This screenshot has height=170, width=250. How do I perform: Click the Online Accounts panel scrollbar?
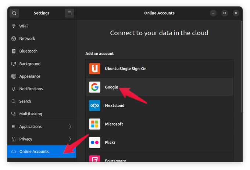(x=242, y=67)
